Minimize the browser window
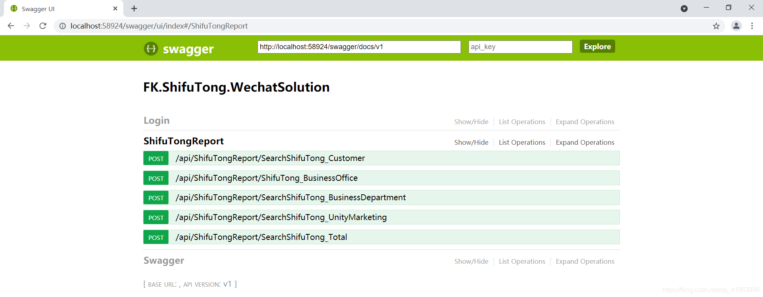 pos(706,8)
